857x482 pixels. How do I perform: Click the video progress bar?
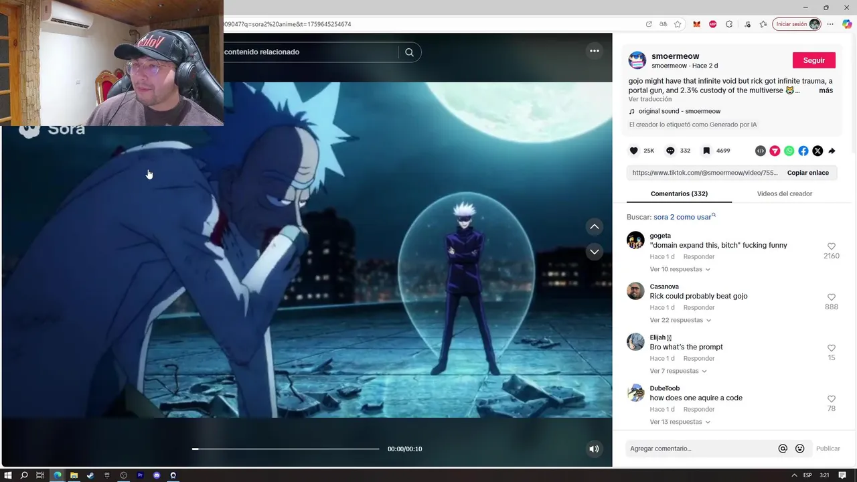(x=286, y=449)
